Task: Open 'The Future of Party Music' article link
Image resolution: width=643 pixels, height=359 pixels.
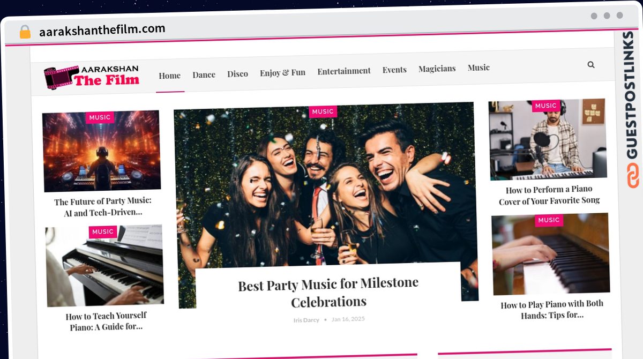Action: (102, 207)
